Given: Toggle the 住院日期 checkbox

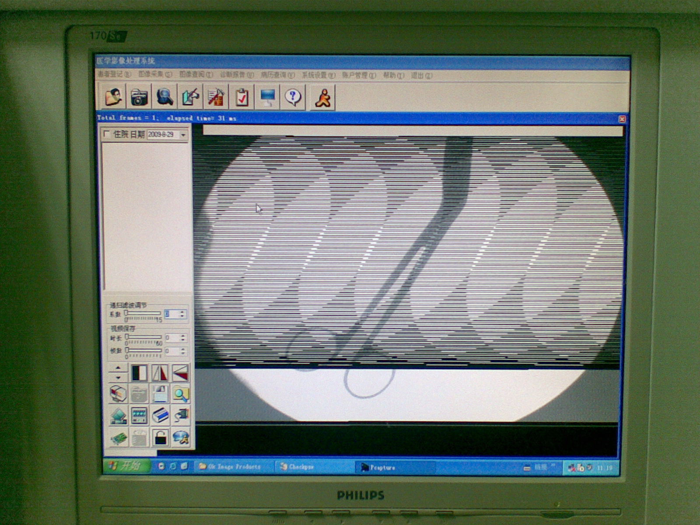Looking at the screenshot, I should [106, 134].
